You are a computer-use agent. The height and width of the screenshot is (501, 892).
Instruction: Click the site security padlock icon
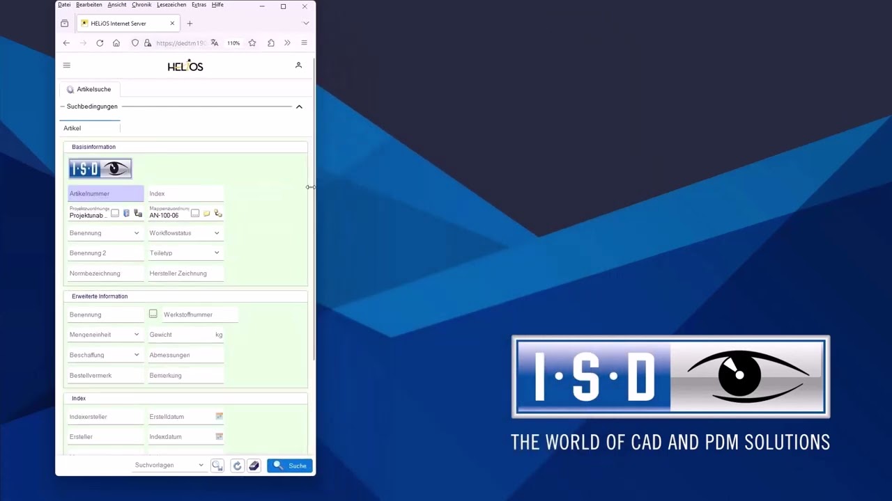[148, 43]
